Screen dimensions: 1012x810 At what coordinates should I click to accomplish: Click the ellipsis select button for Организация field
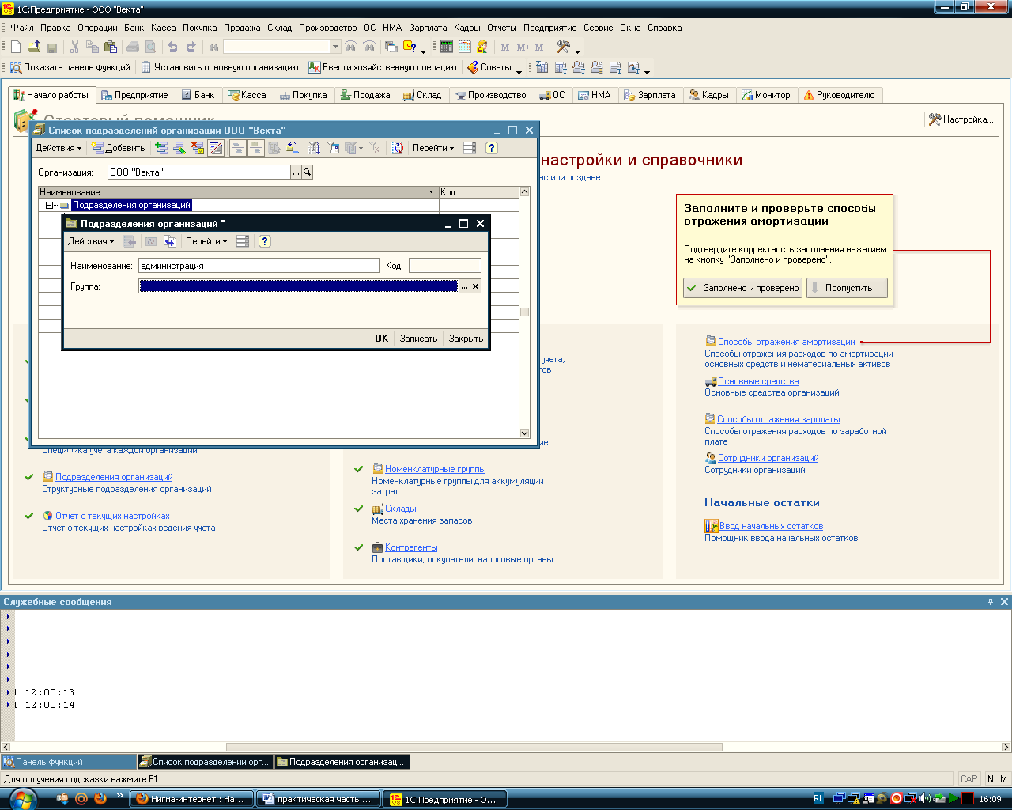296,172
